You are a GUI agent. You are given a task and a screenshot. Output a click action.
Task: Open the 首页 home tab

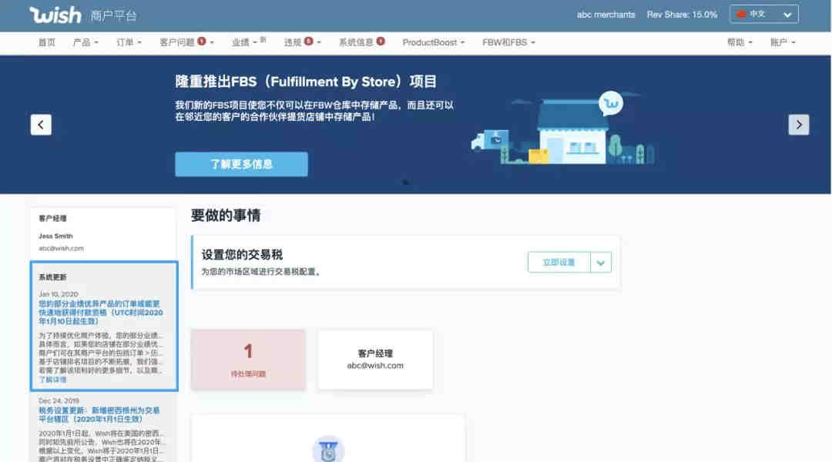tap(47, 42)
